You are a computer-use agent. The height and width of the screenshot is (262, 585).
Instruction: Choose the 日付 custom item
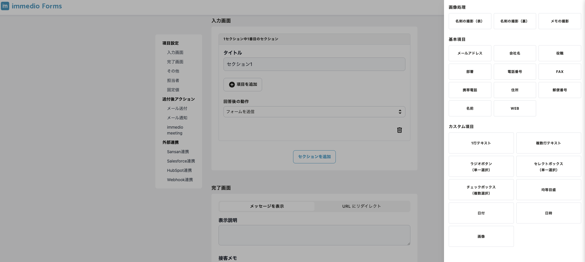pos(481,213)
